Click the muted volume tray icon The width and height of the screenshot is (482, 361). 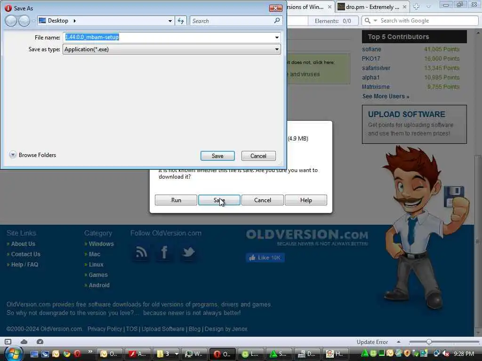446,353
